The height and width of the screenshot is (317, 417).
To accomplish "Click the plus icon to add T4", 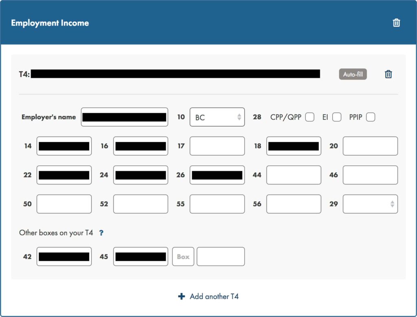I will coord(182,296).
